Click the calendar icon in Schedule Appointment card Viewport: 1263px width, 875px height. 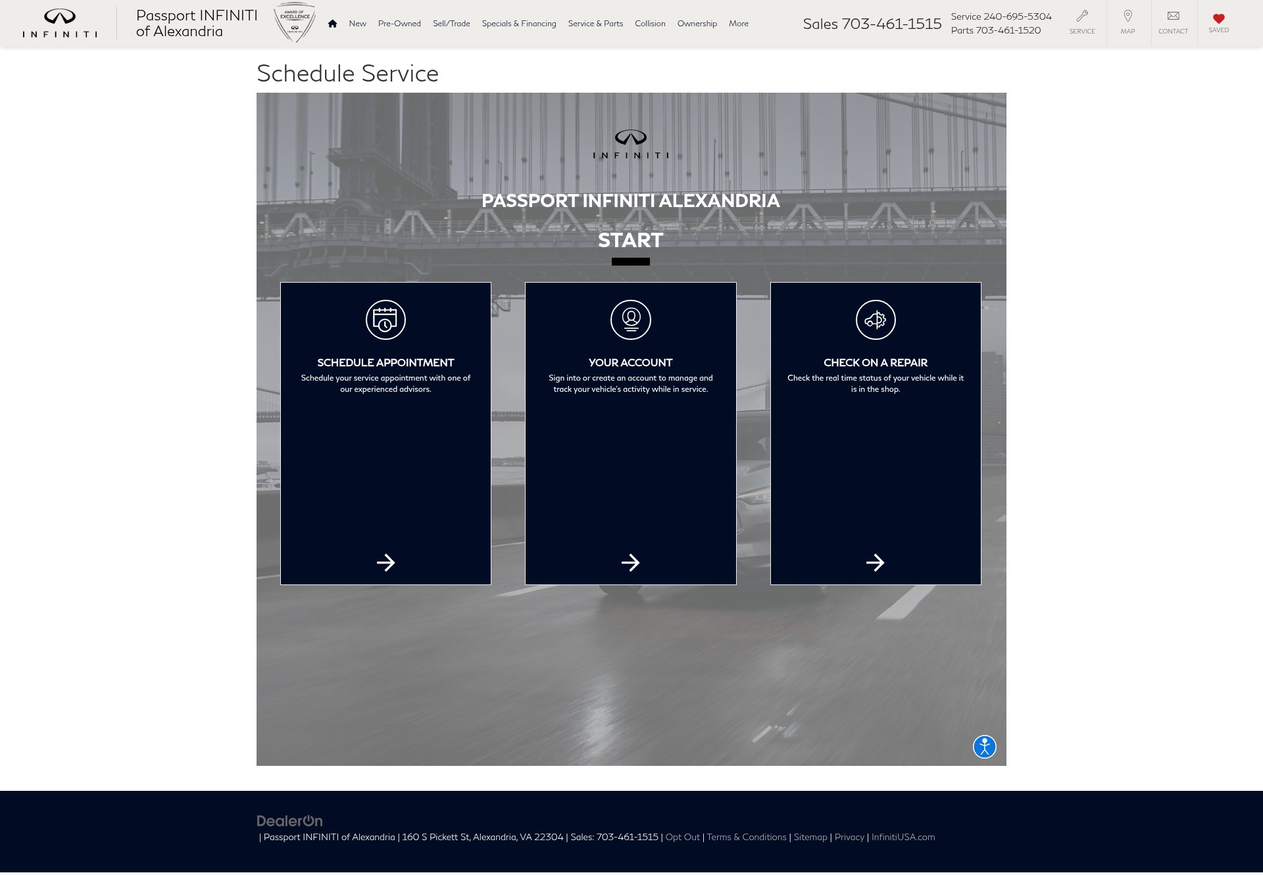[385, 320]
